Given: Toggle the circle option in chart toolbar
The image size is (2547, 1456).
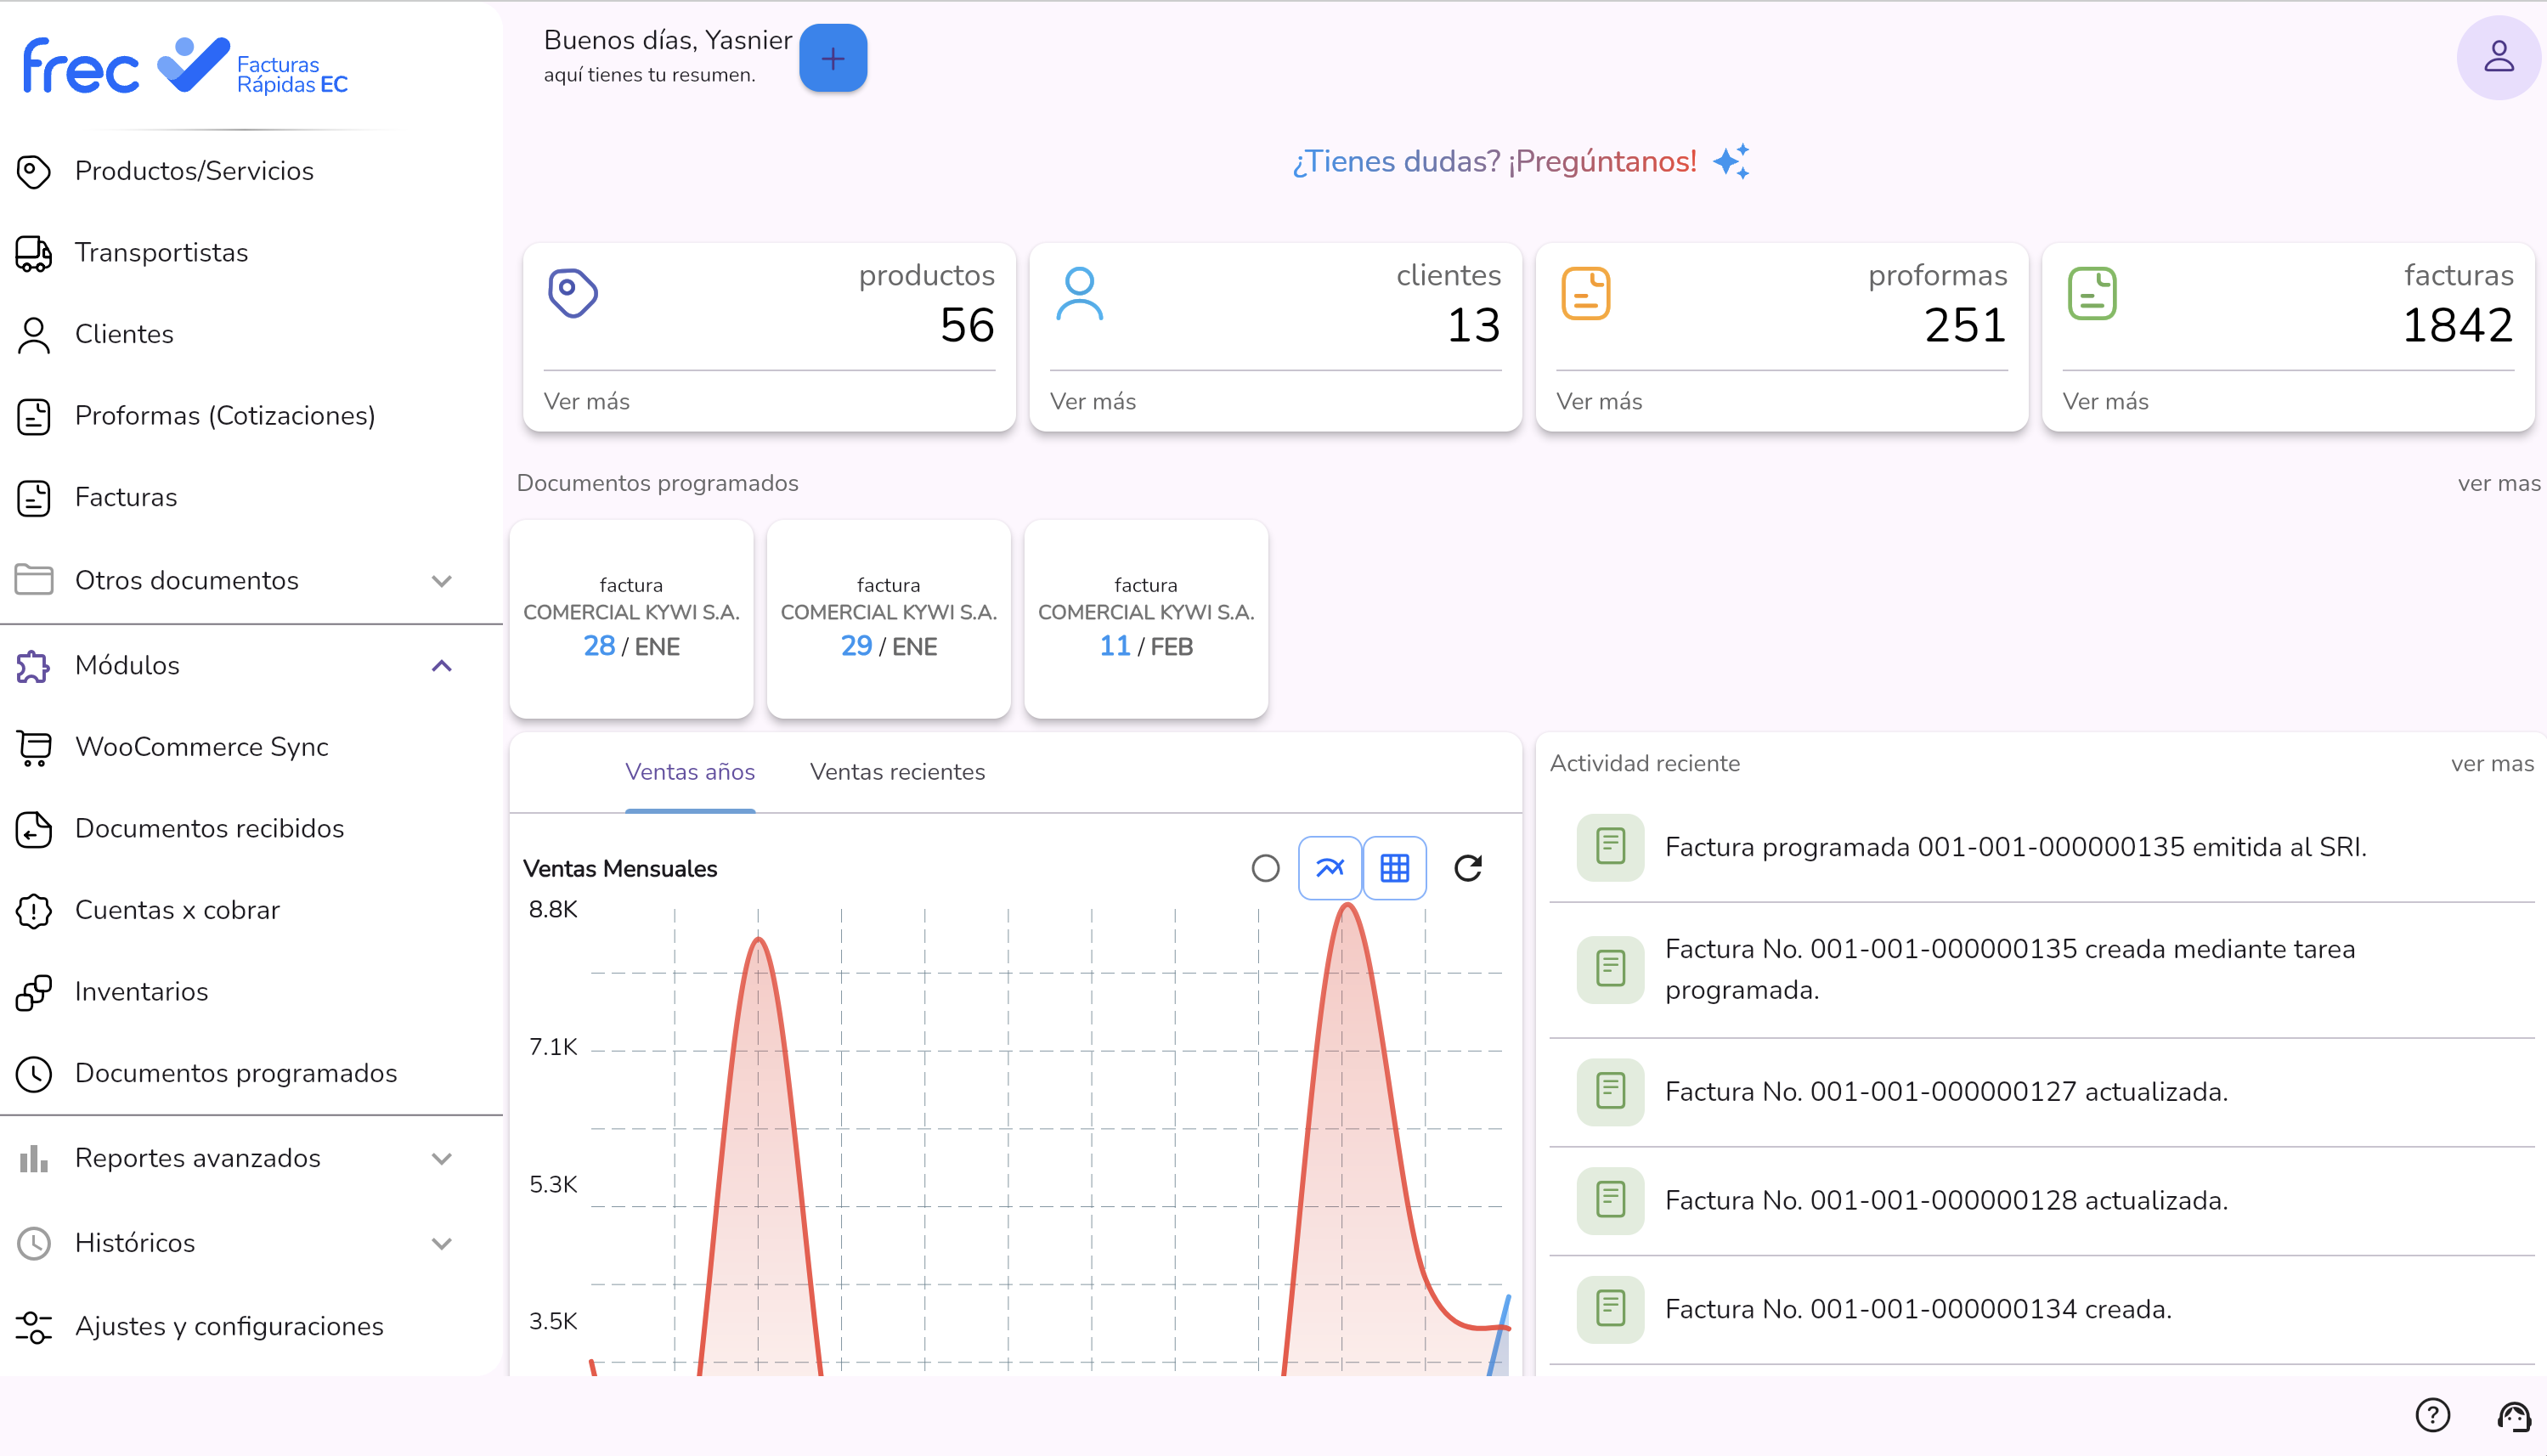Looking at the screenshot, I should coord(1265,868).
